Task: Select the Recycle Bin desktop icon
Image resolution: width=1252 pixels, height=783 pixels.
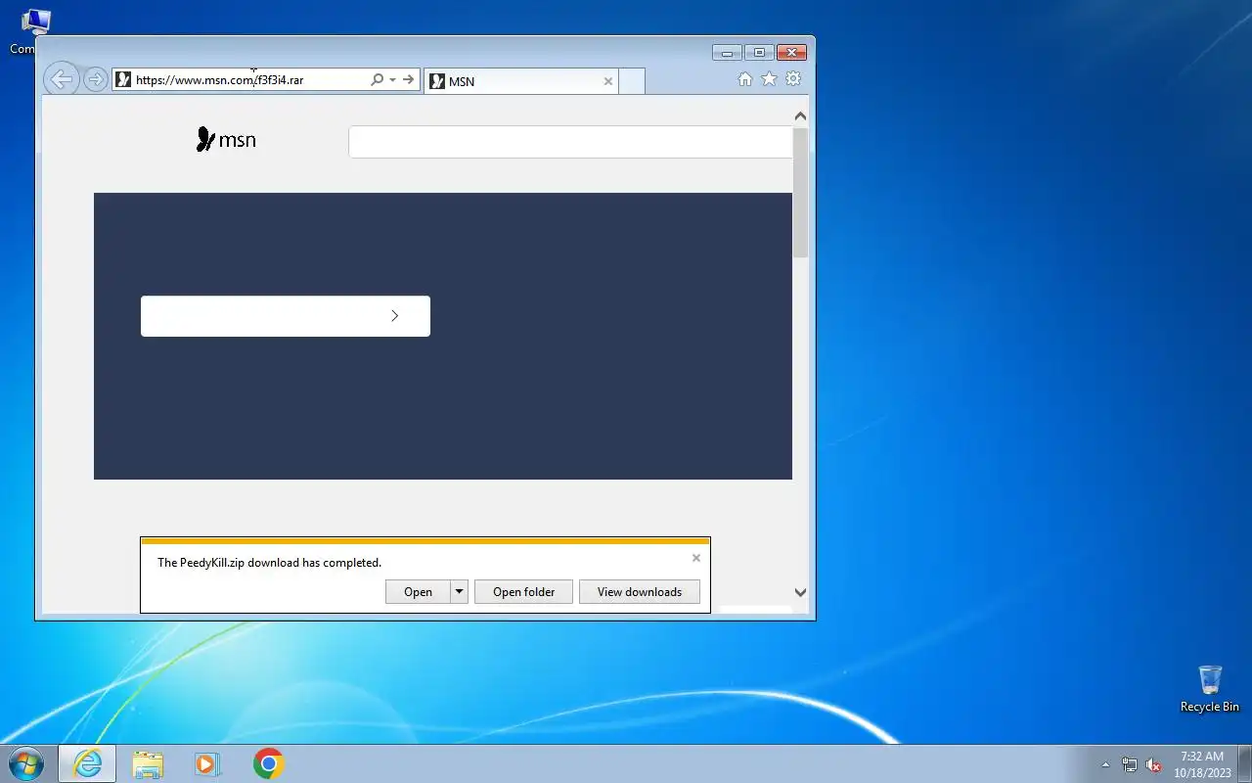Action: click(1210, 689)
